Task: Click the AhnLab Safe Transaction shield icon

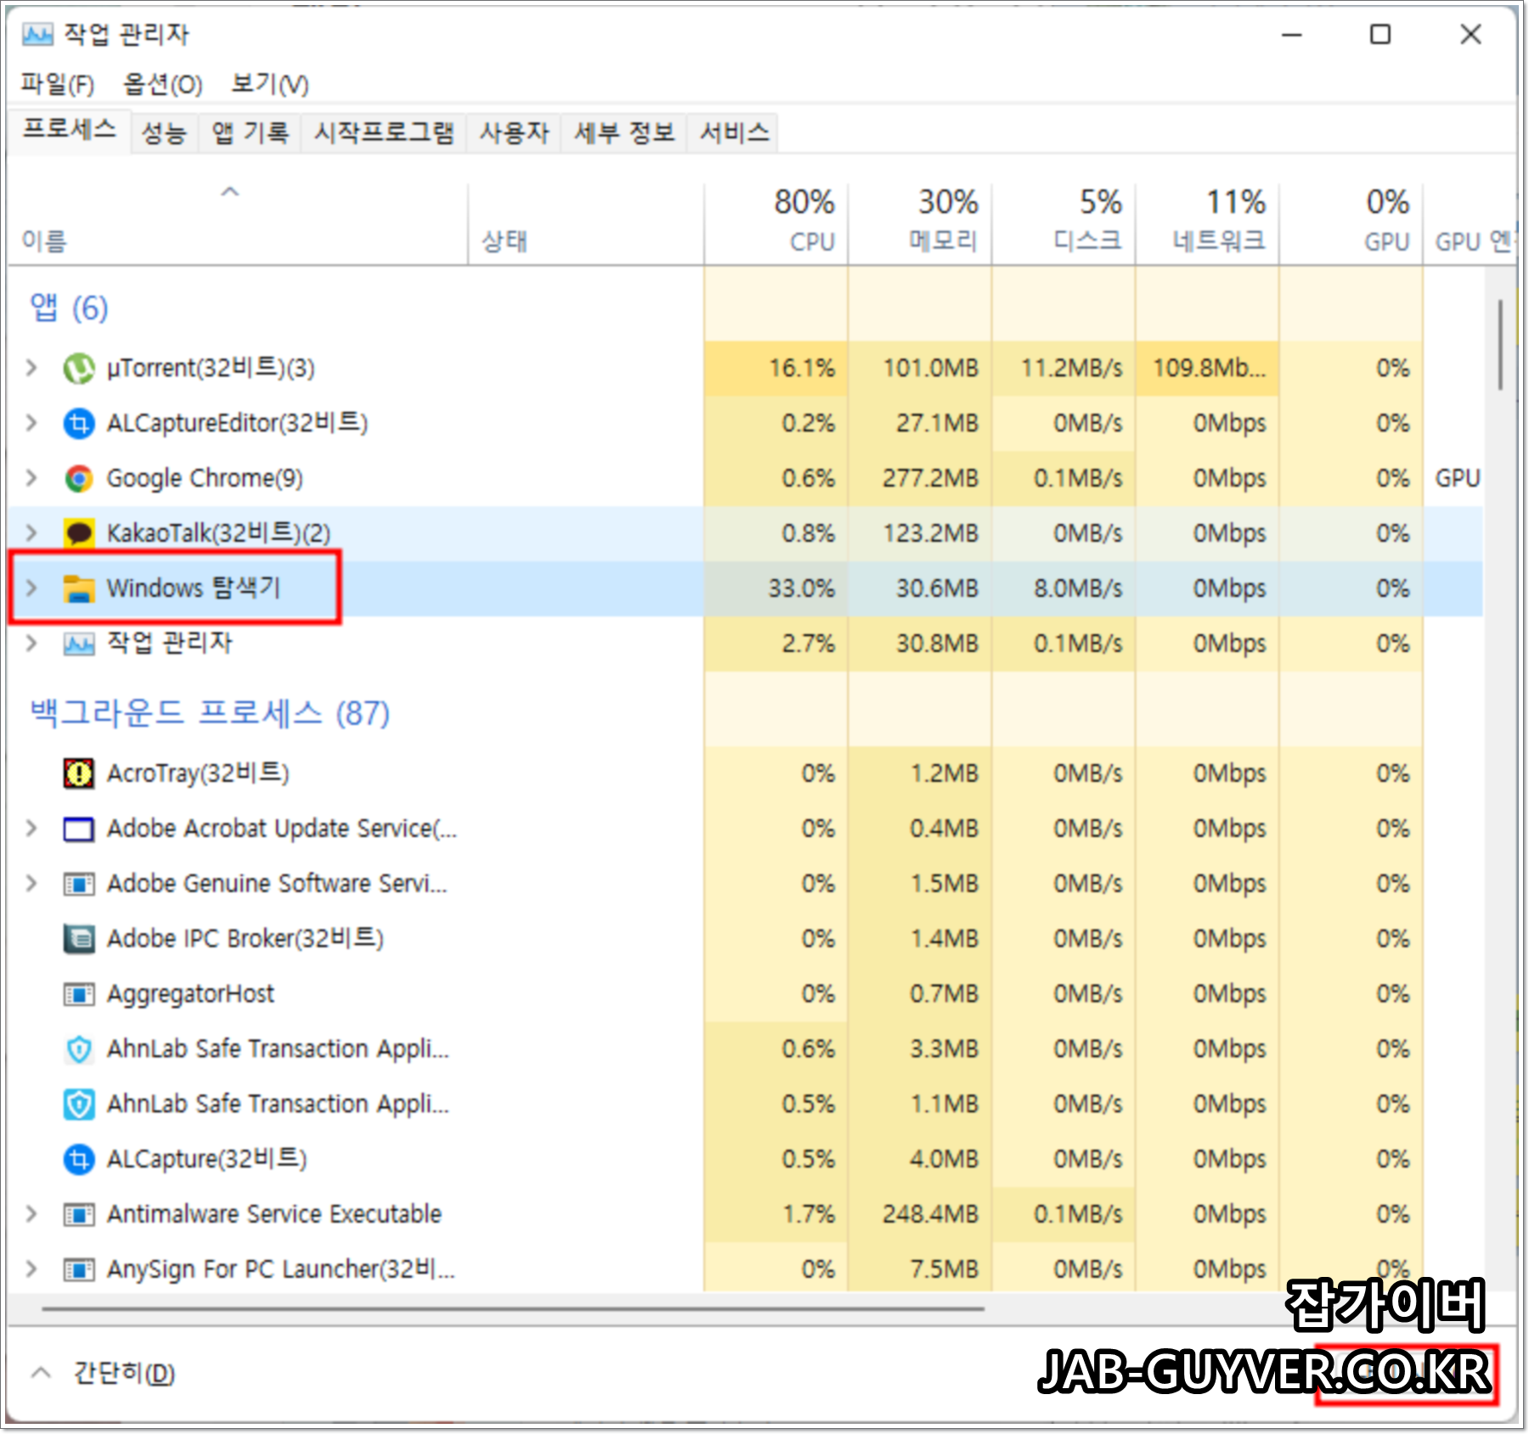Action: point(78,1049)
